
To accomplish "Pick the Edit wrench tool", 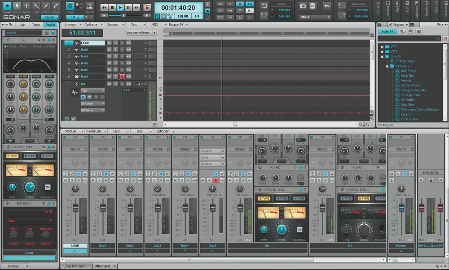I will pyautogui.click(x=36, y=6).
